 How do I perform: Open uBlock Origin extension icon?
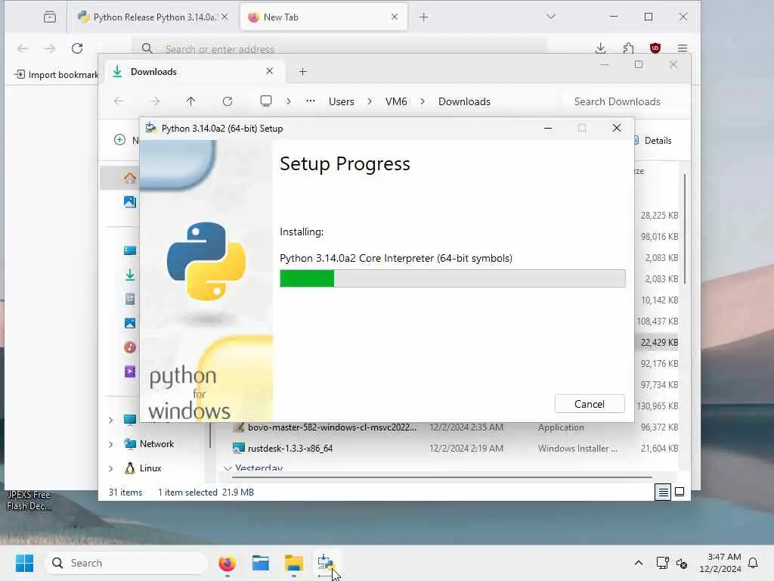click(x=655, y=48)
